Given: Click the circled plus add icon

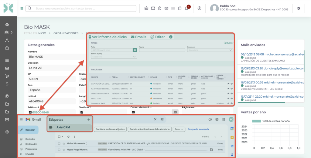Looking at the screenshot, I should pyautogui.click(x=200, y=8).
